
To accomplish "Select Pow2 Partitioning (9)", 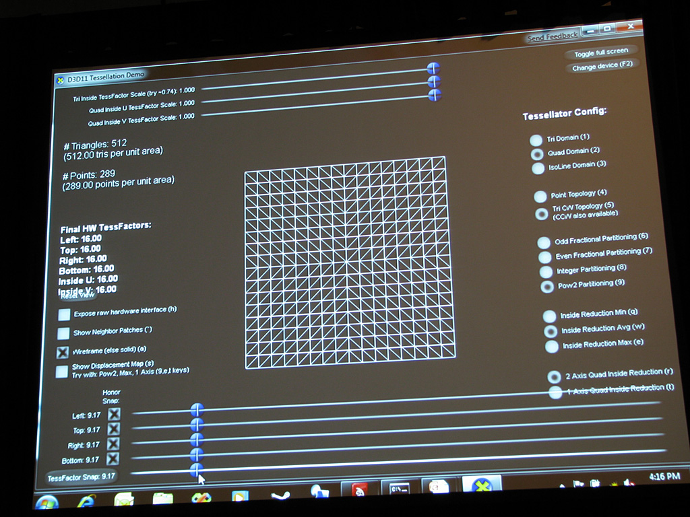I will [x=547, y=287].
